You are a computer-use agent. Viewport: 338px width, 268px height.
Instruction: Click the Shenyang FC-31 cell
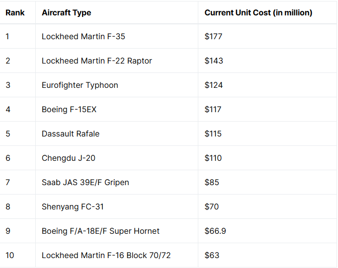(73, 207)
